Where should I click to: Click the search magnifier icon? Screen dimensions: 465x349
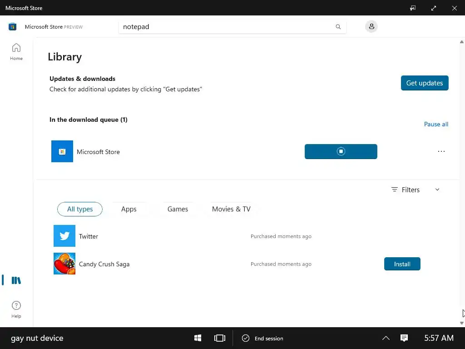[x=338, y=27]
